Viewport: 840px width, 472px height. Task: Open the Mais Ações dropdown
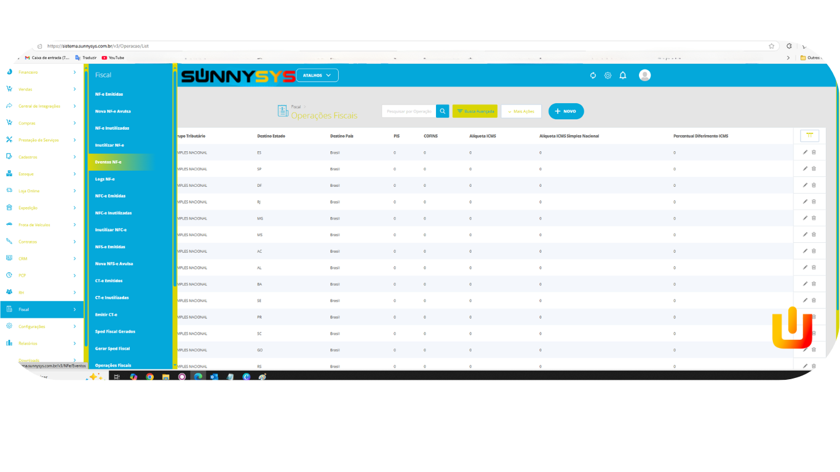tap(521, 111)
